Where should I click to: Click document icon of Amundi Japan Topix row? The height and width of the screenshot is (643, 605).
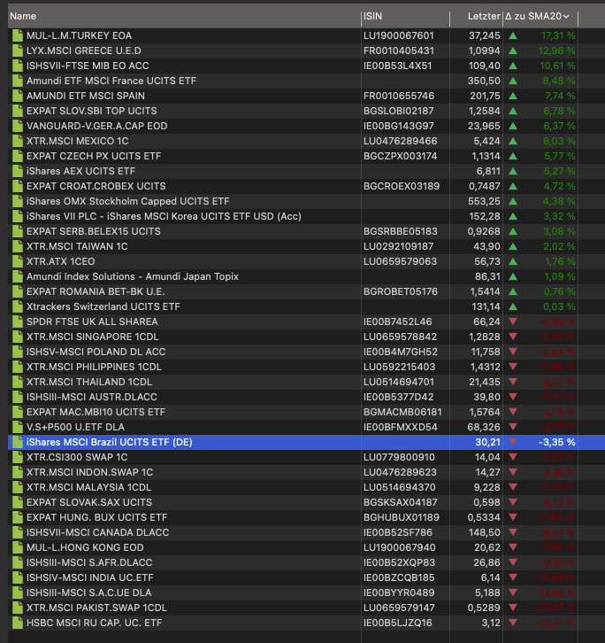coord(18,276)
